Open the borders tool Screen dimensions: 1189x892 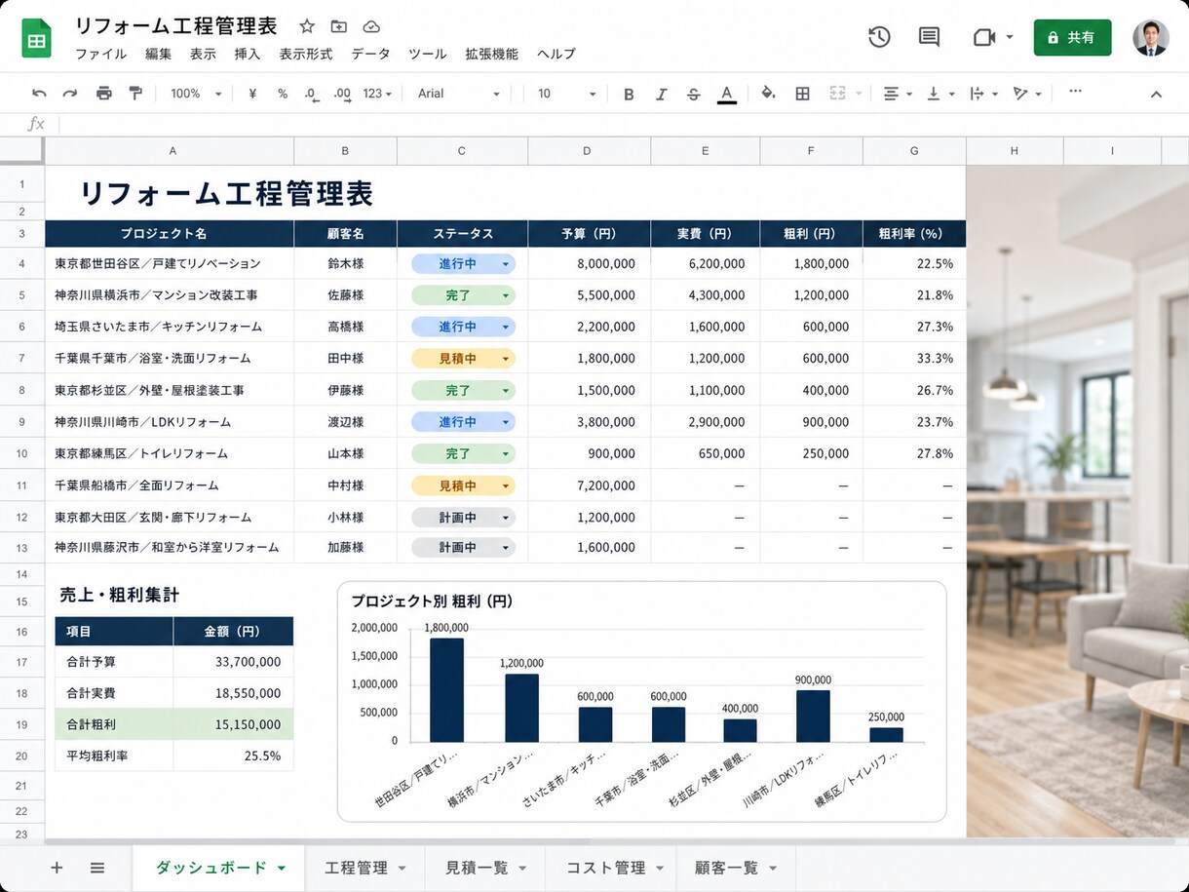click(x=802, y=94)
